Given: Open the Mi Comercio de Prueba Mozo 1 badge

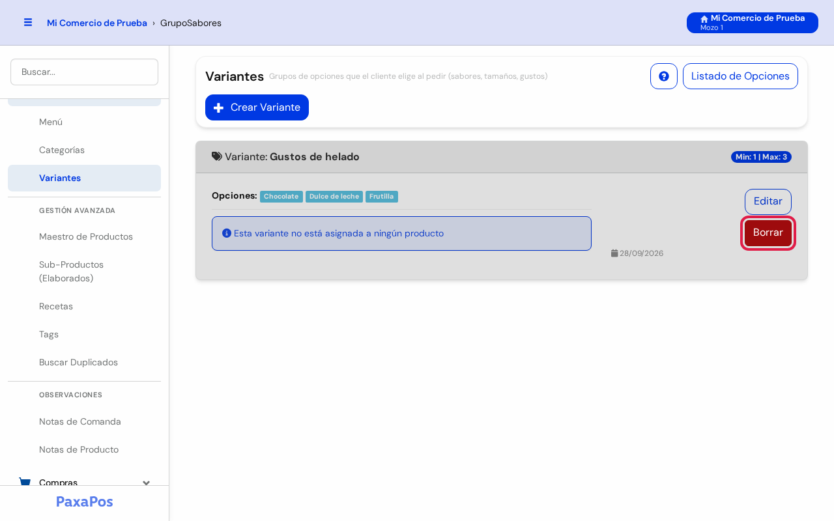Looking at the screenshot, I should coord(753,23).
